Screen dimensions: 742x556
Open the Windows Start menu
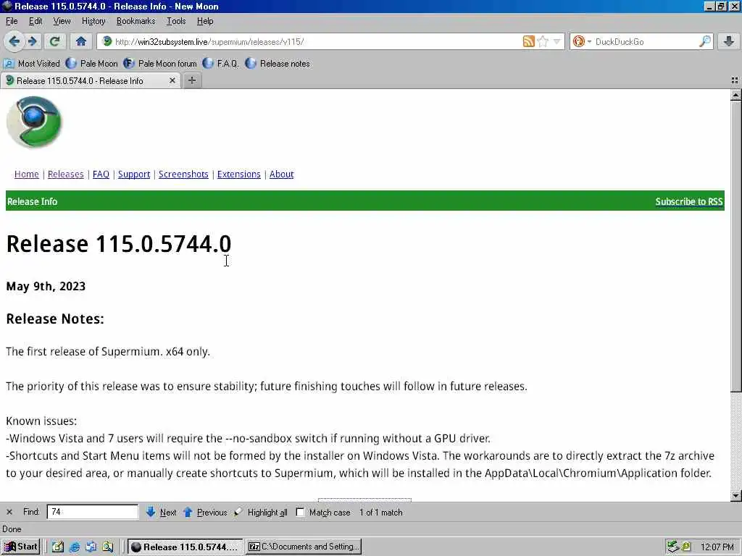21,547
